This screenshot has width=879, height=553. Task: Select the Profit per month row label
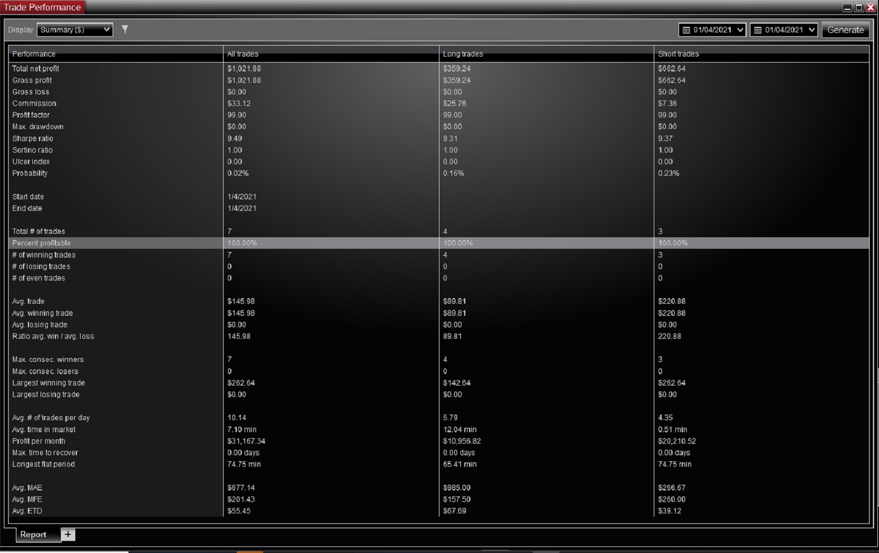pos(38,441)
